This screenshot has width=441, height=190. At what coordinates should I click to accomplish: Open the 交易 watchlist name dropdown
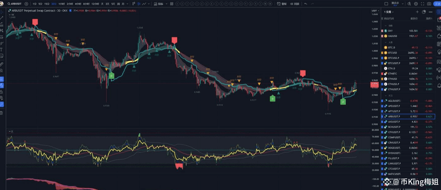[x=389, y=12]
